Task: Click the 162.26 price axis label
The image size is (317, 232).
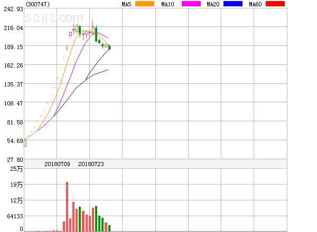Action: click(x=14, y=65)
